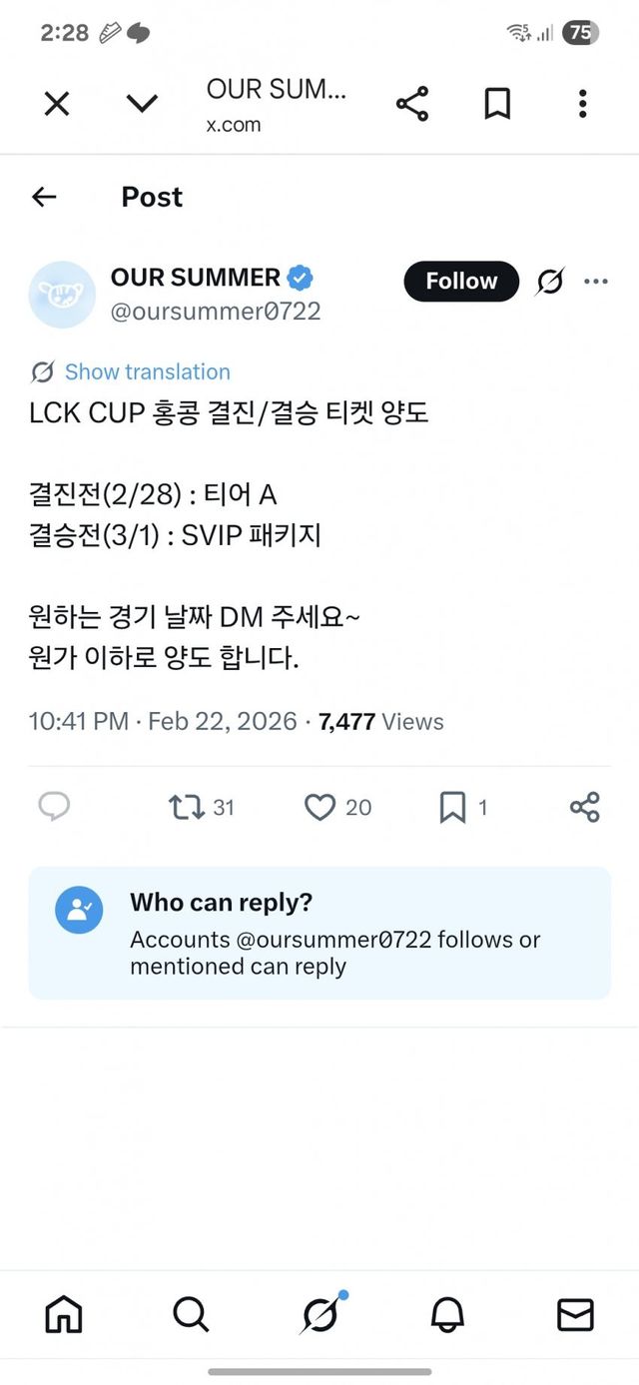Tap the Grok icon beside Follow
The image size is (639, 1385).
coord(549,283)
